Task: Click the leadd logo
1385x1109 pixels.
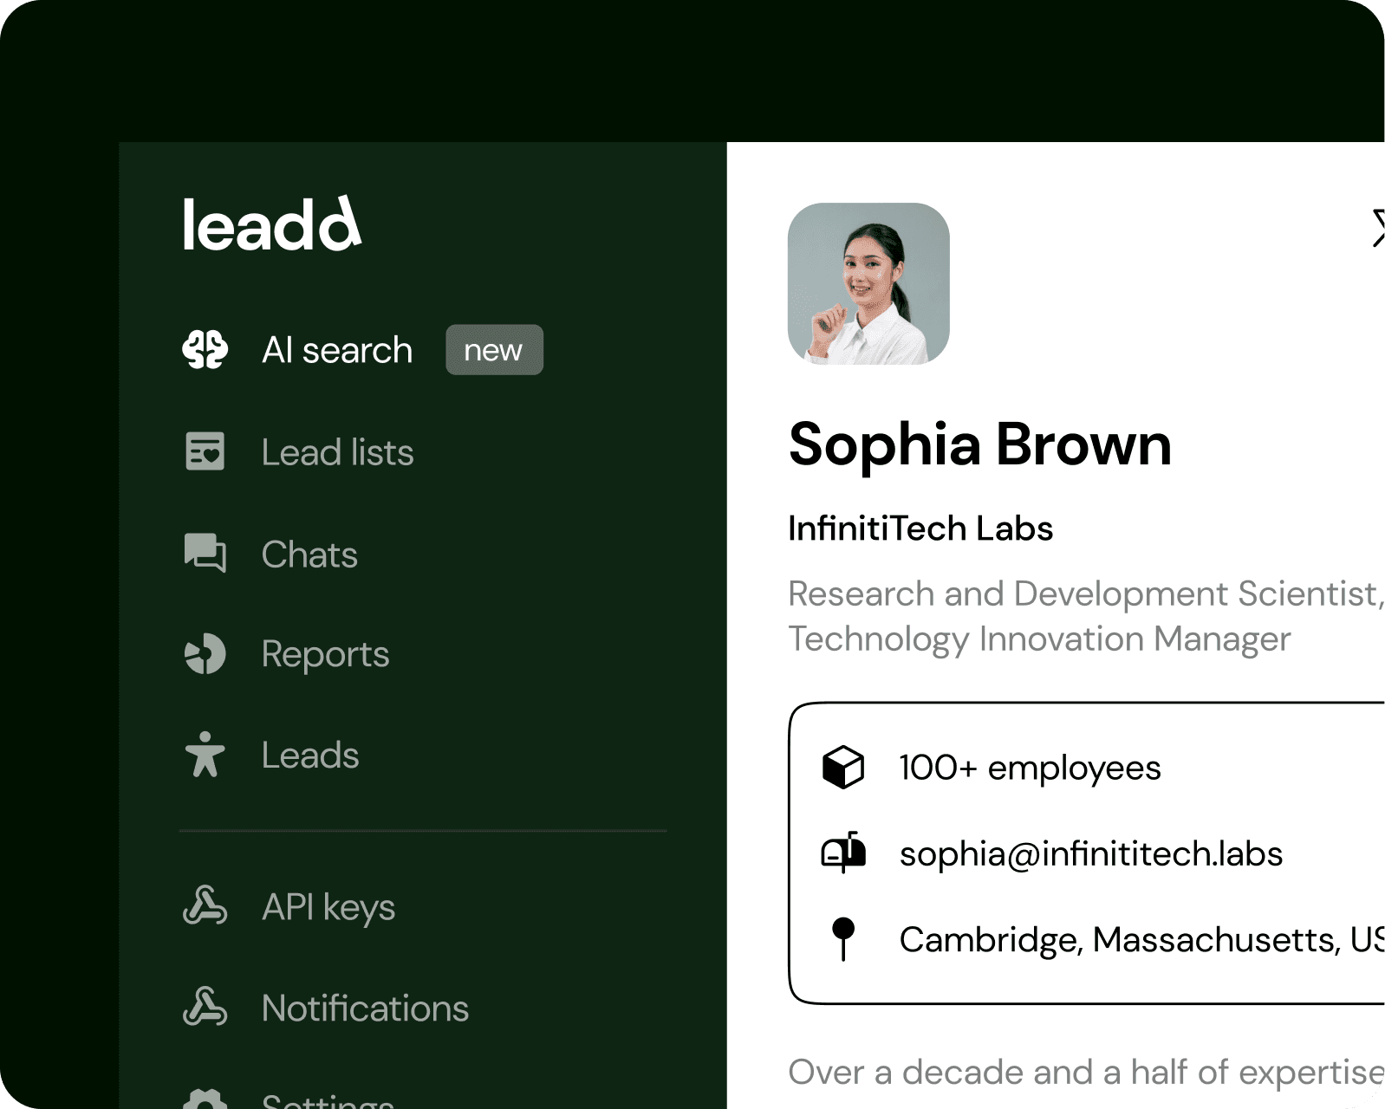Action: (271, 224)
